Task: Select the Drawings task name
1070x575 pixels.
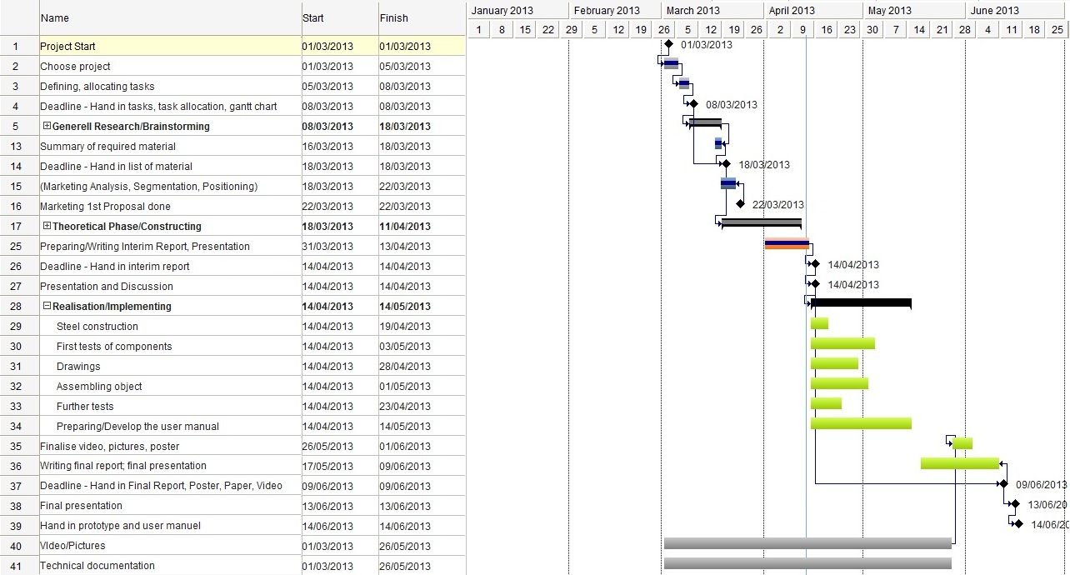Action: pos(78,367)
